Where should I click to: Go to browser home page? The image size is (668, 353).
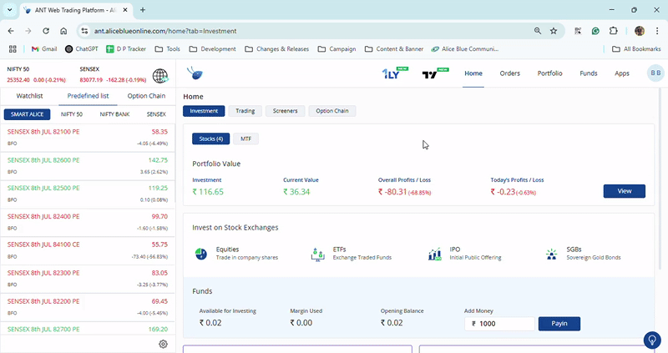[x=63, y=31]
